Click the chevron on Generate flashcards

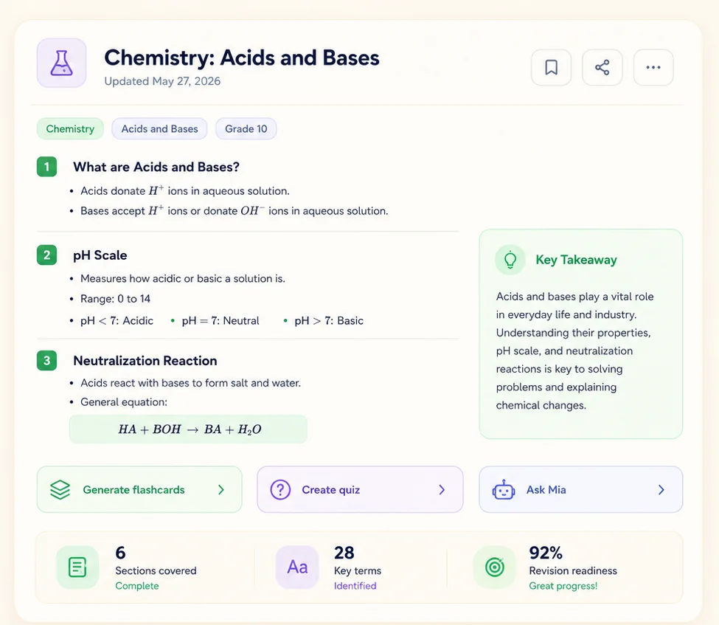click(221, 490)
